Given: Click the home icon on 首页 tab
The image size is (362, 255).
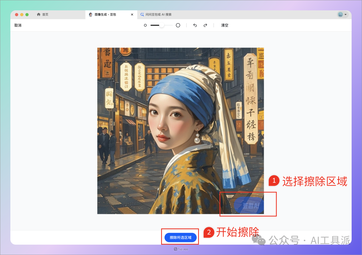Looking at the screenshot, I should point(39,14).
